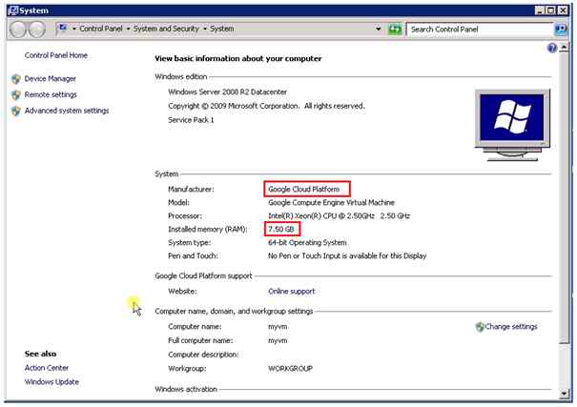Image resolution: width=577 pixels, height=407 pixels.
Task: Click the View basic information heading
Action: coord(238,58)
